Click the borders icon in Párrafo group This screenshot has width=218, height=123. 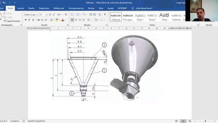click(x=101, y=20)
